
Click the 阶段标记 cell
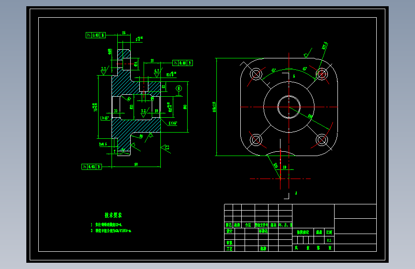303,232
